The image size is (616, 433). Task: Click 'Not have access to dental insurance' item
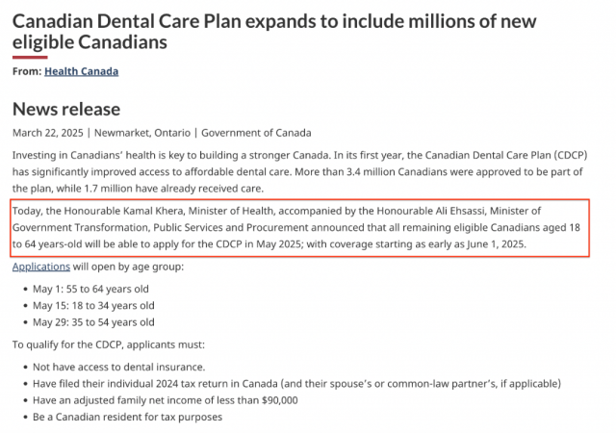coord(118,367)
